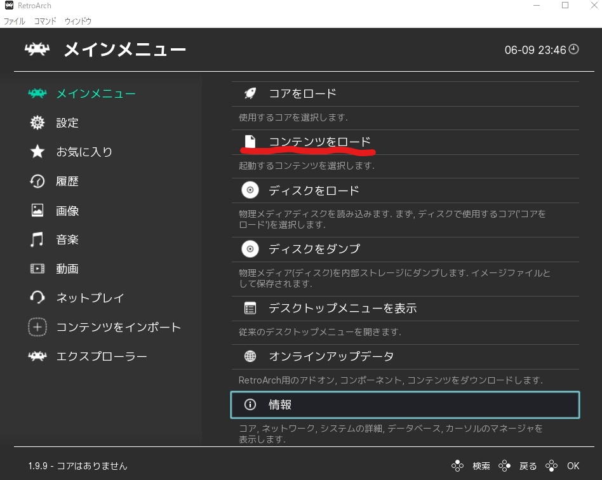The image size is (602, 480).
Task: Click the info icon beside 情報
Action: (250, 404)
